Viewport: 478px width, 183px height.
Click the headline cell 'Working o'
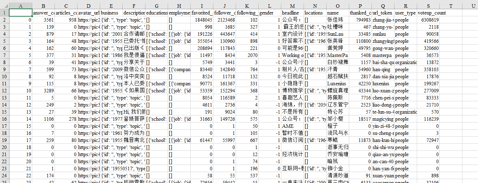tap(293, 55)
